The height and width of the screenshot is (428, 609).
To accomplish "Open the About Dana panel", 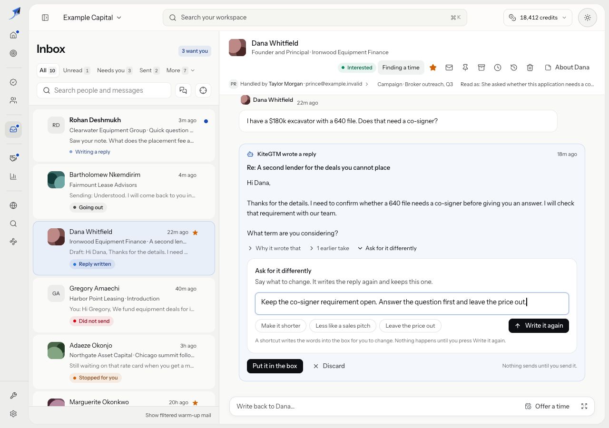I will click(x=567, y=68).
